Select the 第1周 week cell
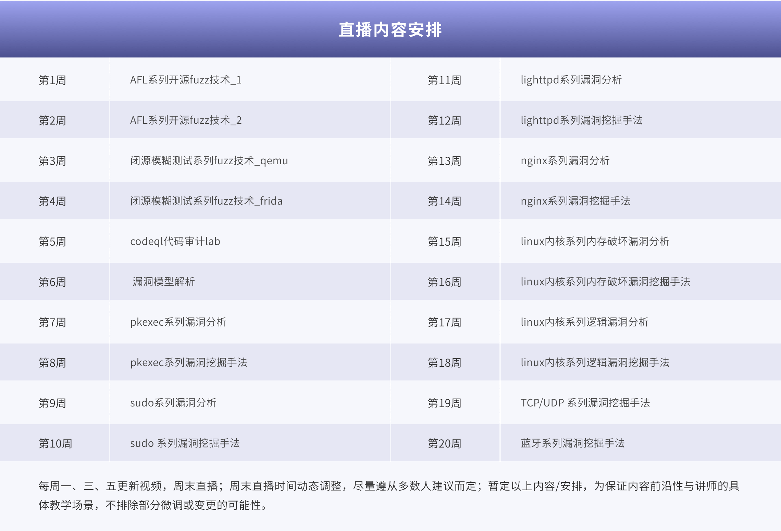This screenshot has height=531, width=781. click(52, 80)
